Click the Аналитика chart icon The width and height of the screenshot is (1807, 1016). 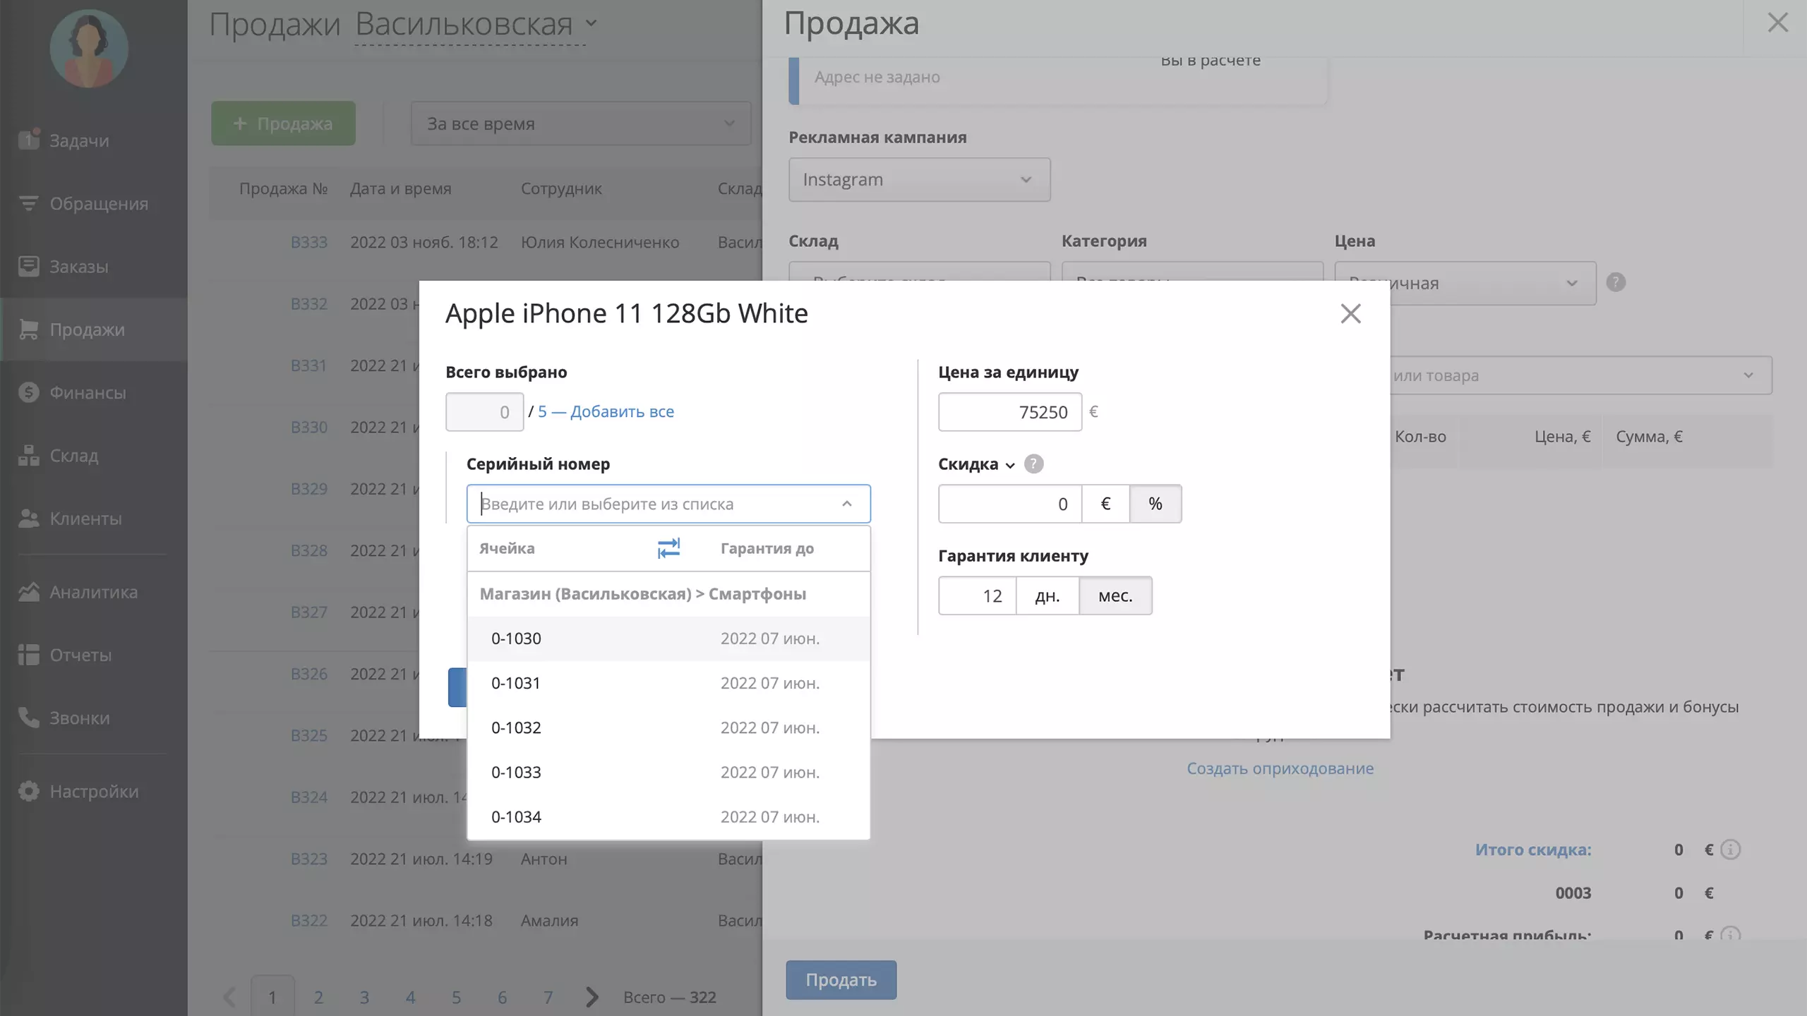point(28,591)
